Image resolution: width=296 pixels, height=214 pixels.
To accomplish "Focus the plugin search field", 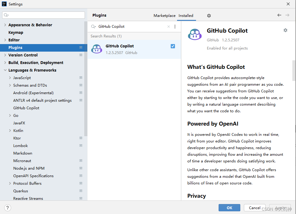I will coord(132,27).
